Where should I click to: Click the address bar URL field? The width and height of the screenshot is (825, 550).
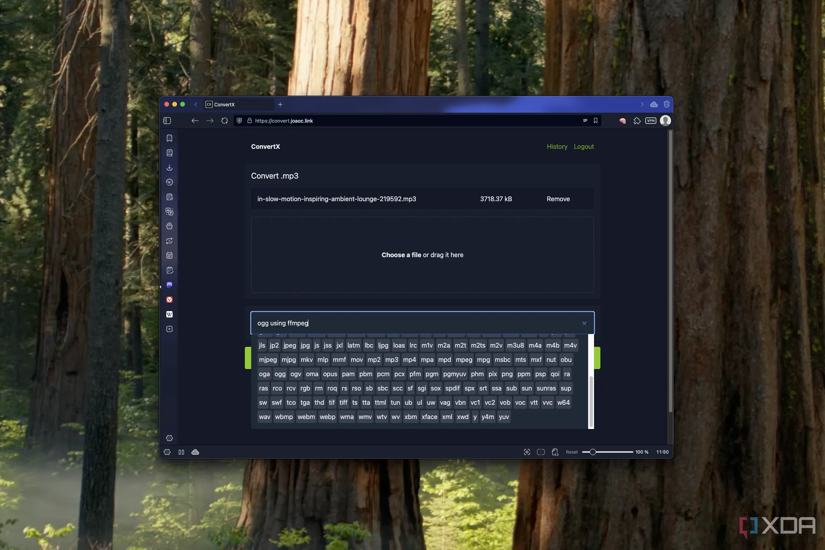tap(417, 121)
